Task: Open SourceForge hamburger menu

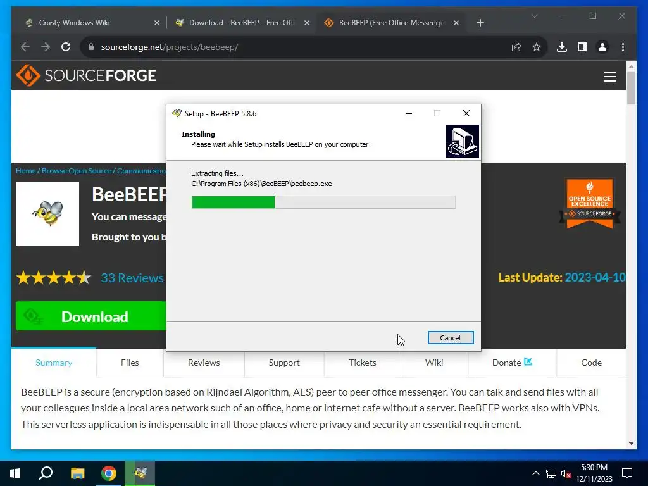Action: click(609, 77)
